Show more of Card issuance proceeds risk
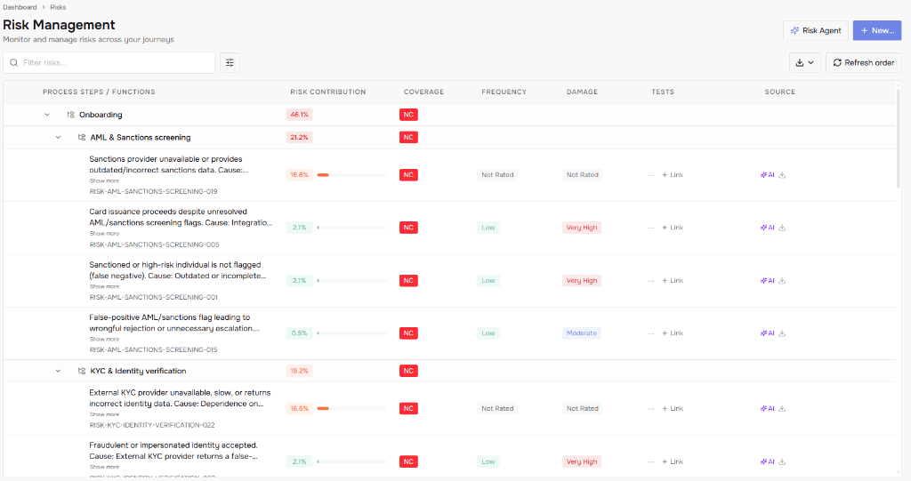Viewport: 911px width, 481px height. tap(104, 234)
